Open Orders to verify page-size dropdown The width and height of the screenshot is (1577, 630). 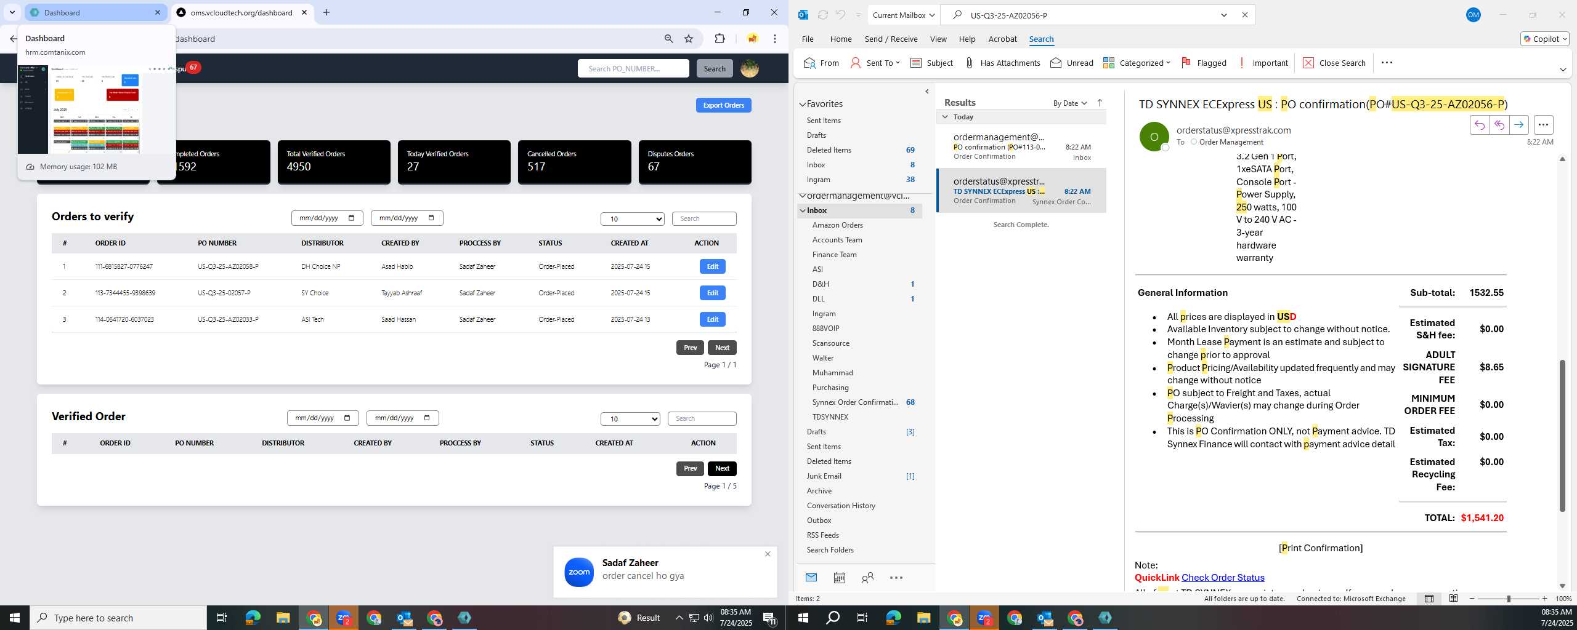click(633, 218)
